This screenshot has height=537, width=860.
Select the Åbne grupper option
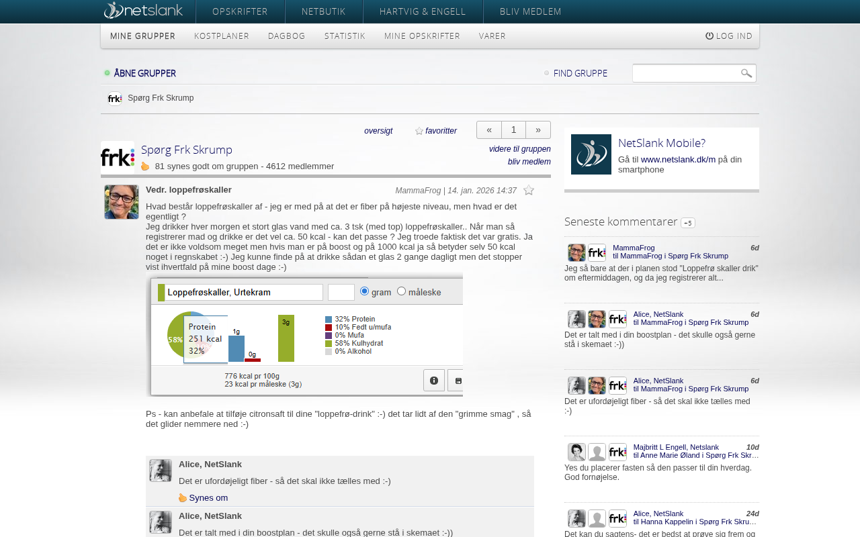(144, 73)
